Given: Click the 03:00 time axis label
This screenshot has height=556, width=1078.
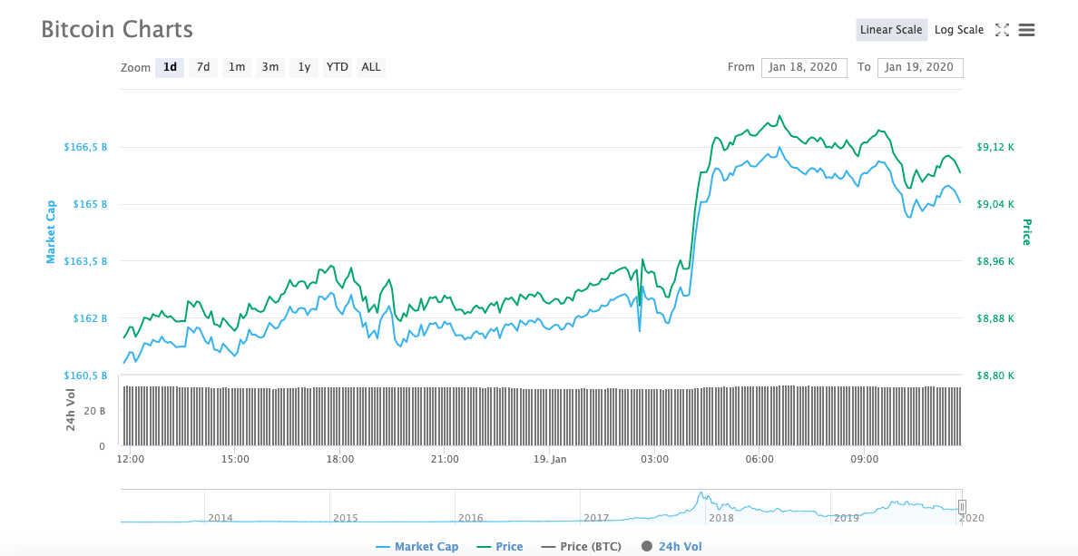Looking at the screenshot, I should [x=654, y=459].
